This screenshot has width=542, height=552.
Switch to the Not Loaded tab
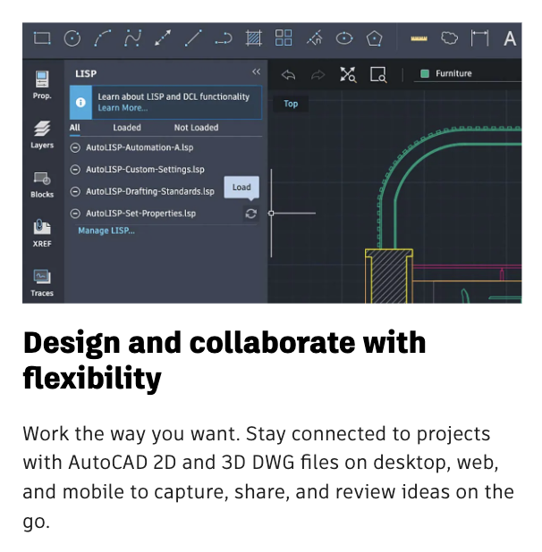[196, 128]
